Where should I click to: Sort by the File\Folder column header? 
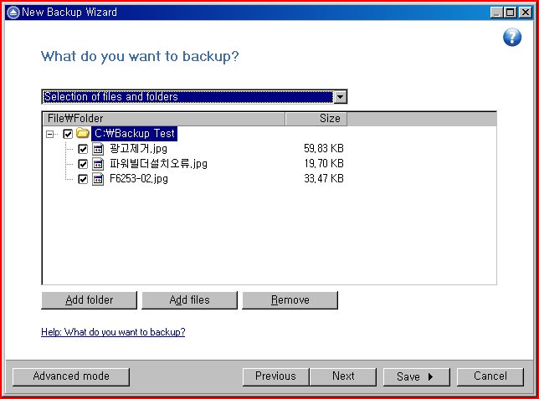[164, 119]
